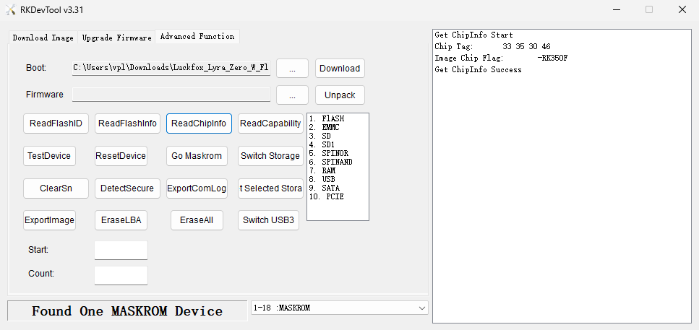Image resolution: width=699 pixels, height=330 pixels.
Task: Click the Switch USB3 button
Action: point(268,220)
